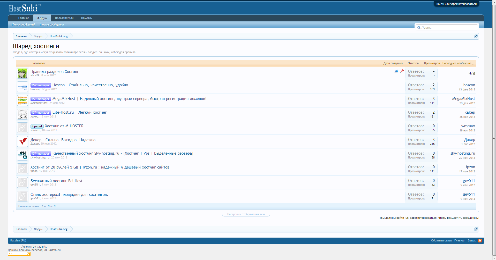496x260 pixels.
Task: Click the counter badge icon in footer
Action: click(x=19, y=254)
